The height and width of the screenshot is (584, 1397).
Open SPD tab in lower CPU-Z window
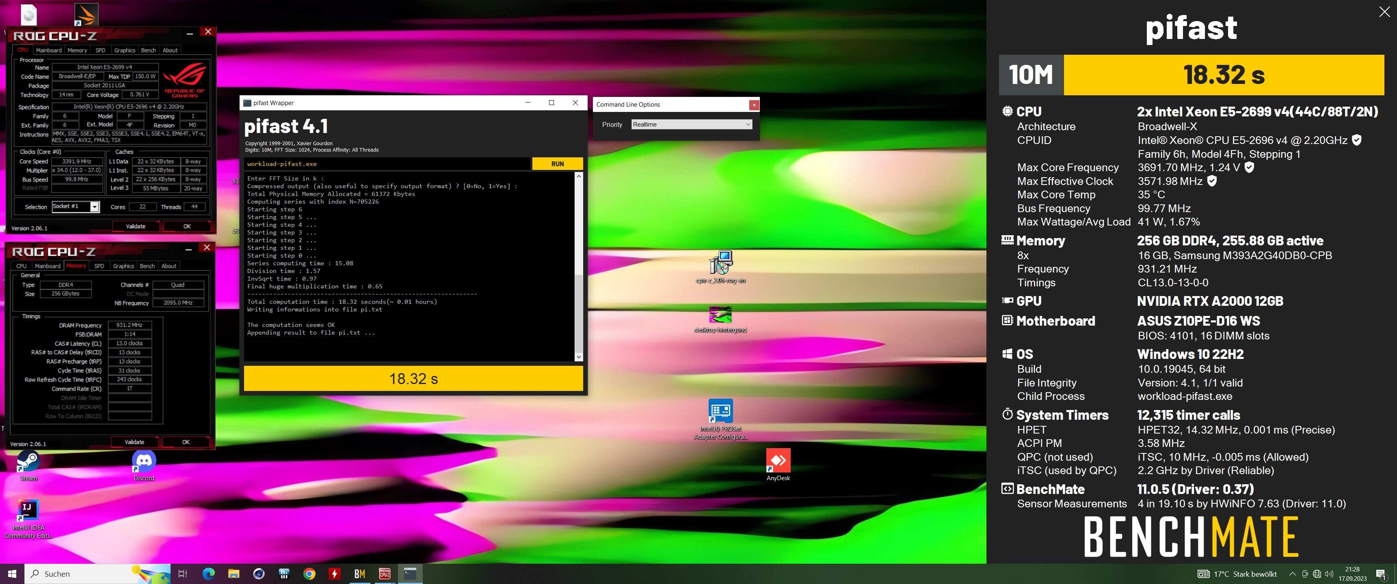pos(99,266)
